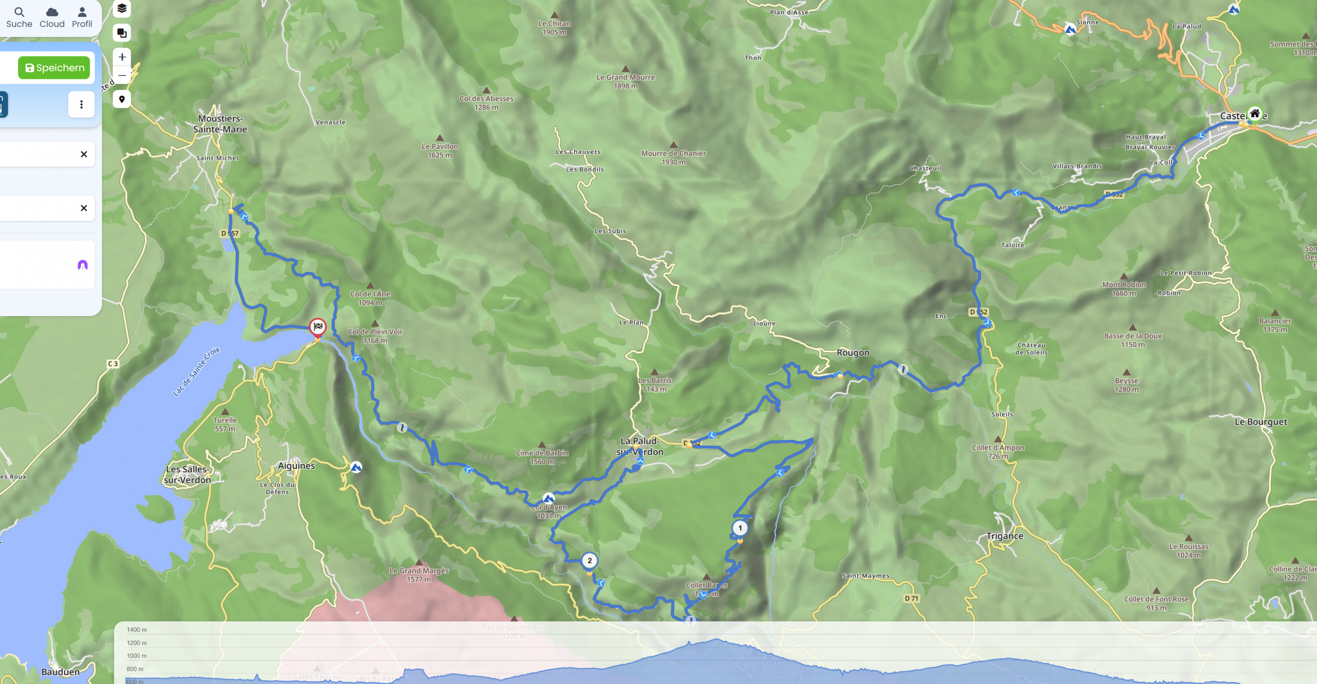Click the home start marker at Castellane
Viewport: 1317px width, 684px height.
pos(1254,114)
